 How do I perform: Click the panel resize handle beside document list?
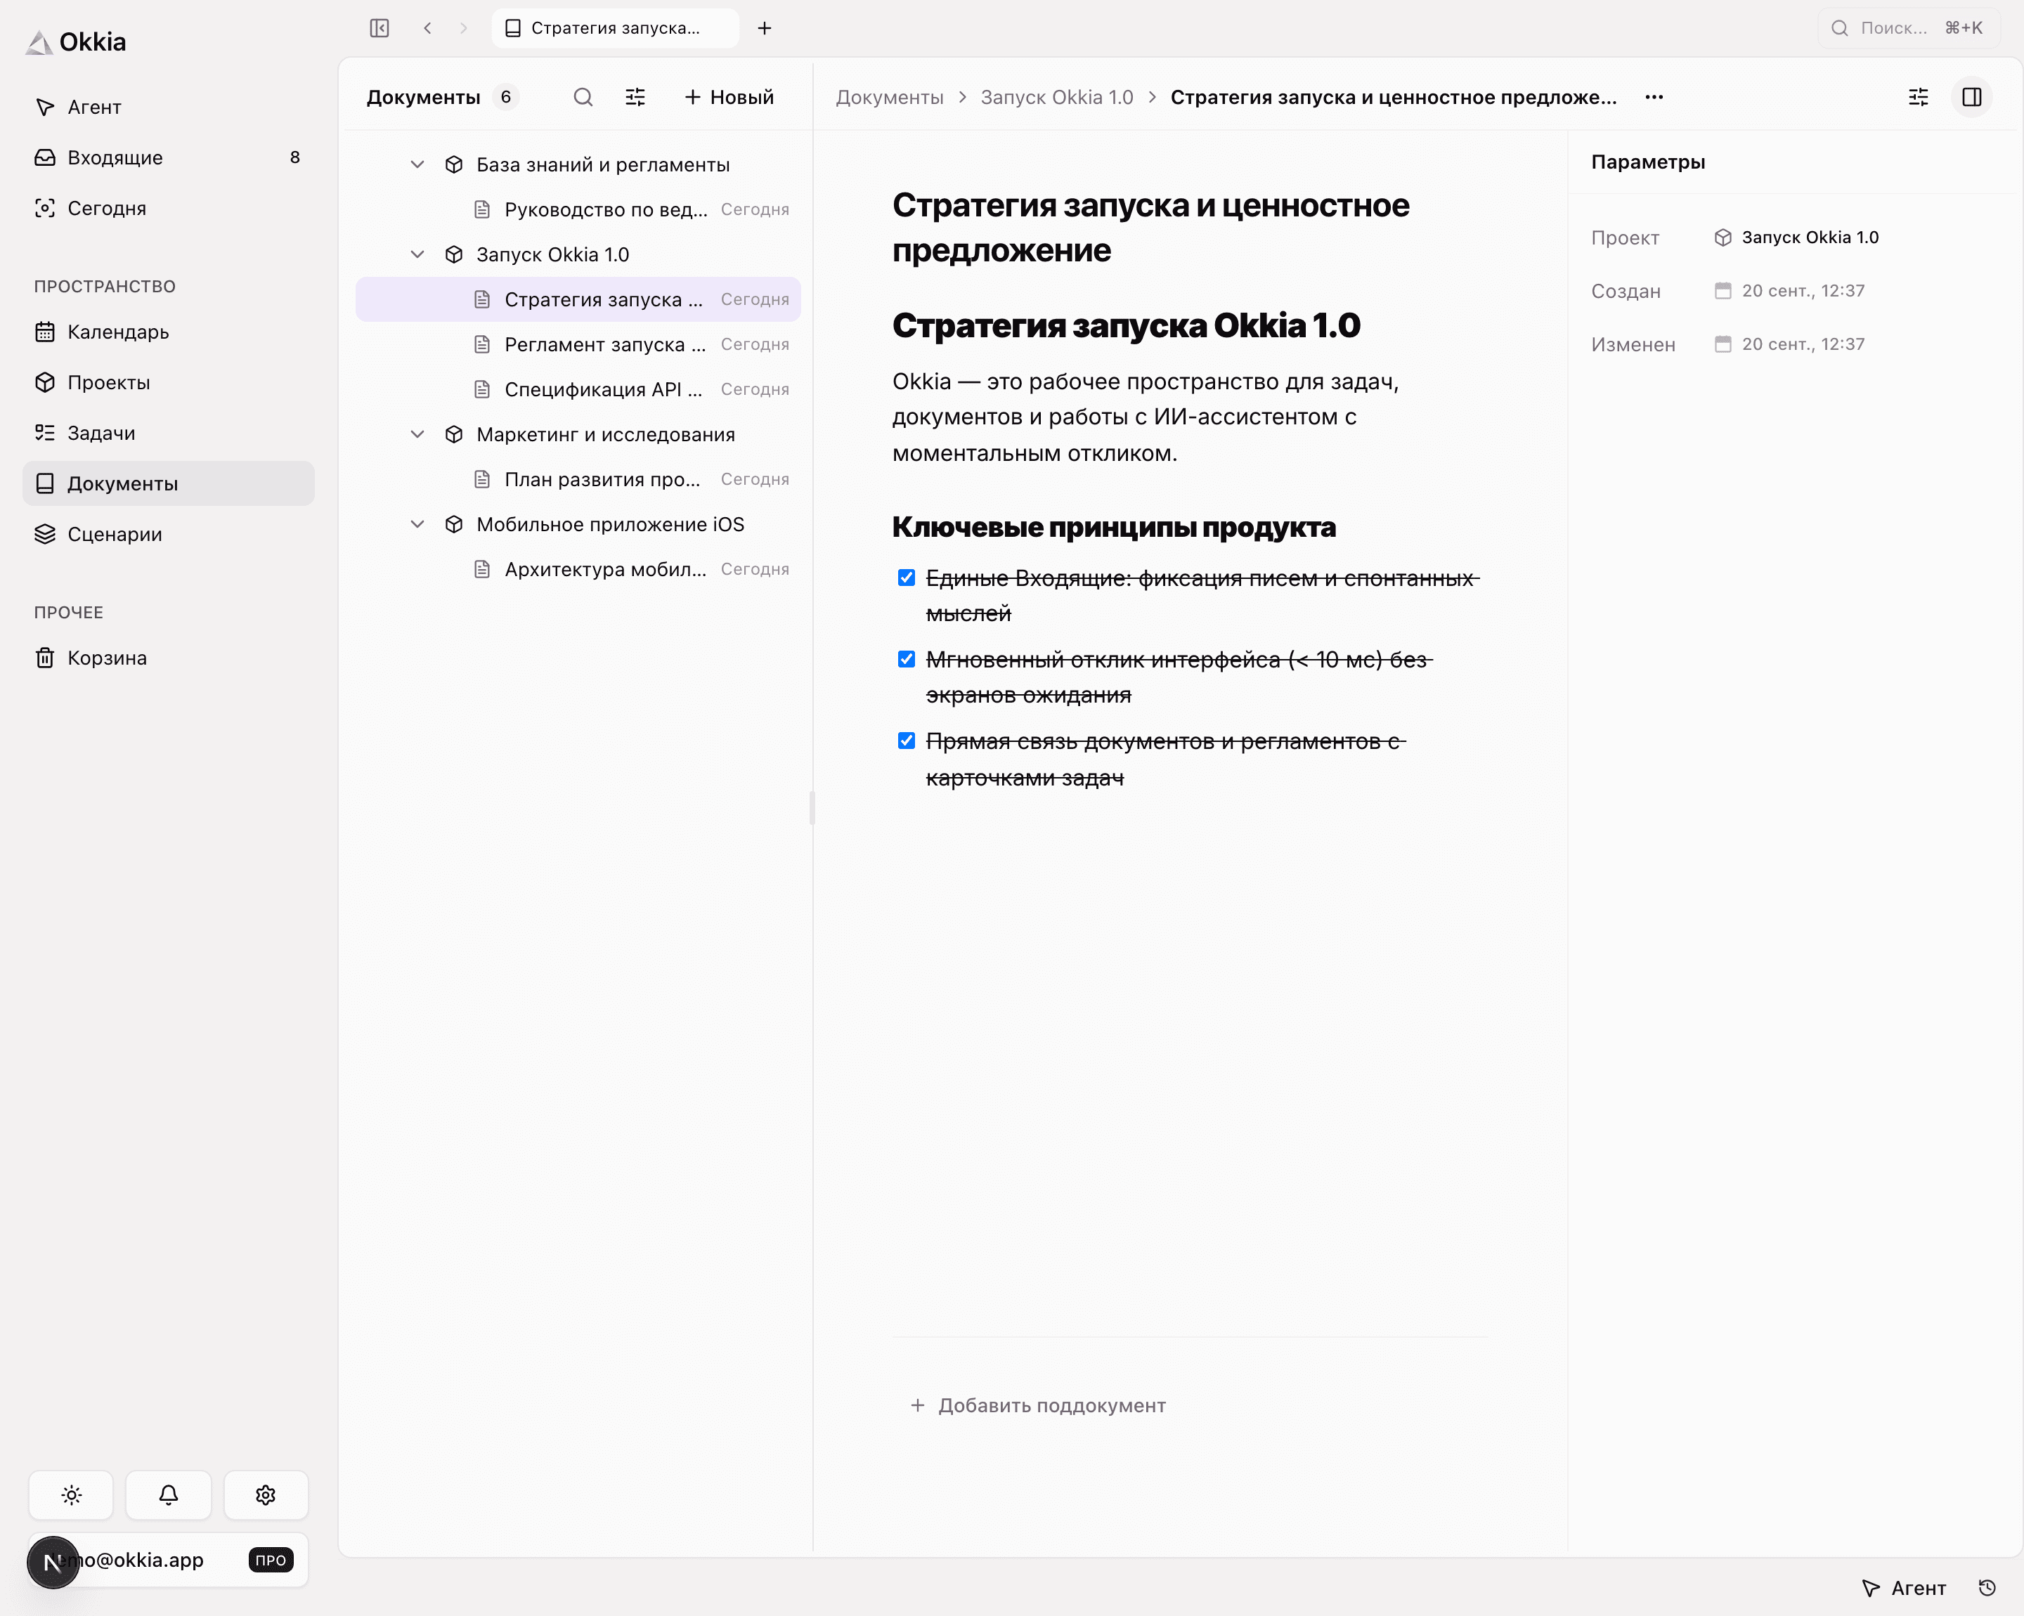click(x=812, y=808)
